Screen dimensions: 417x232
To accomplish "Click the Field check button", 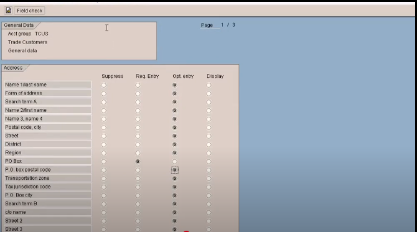I will (29, 11).
